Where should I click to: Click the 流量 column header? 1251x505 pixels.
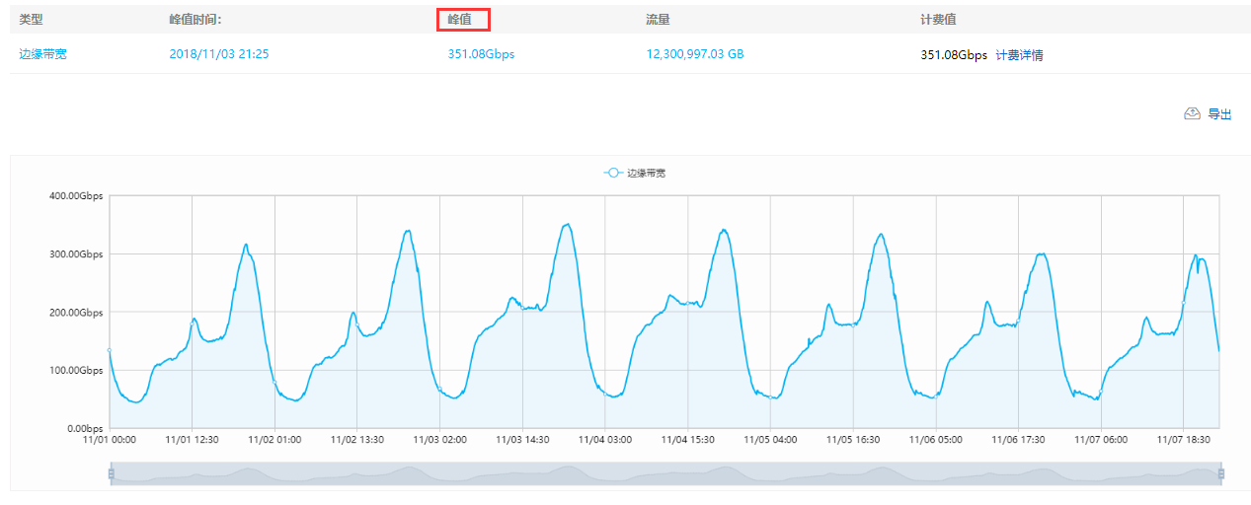tap(659, 20)
